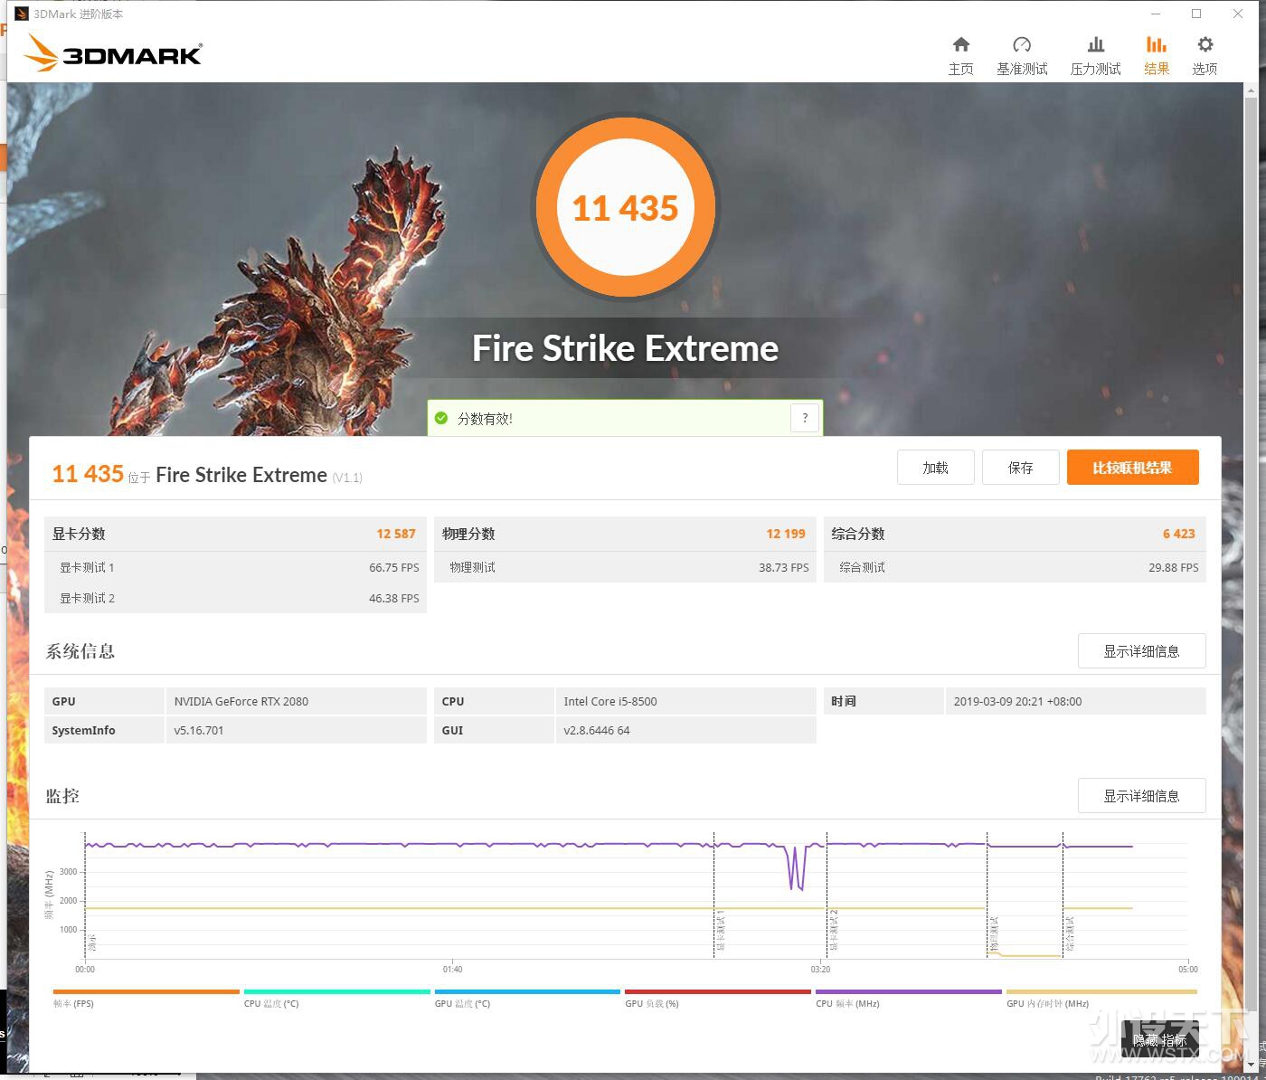Toggle the CPU 频率 (MHz) purple legend
Image resolution: width=1266 pixels, height=1080 pixels.
point(909,991)
